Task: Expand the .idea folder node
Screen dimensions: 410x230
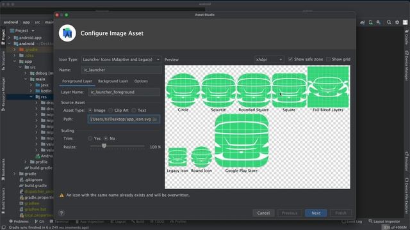Action: [x=15, y=56]
